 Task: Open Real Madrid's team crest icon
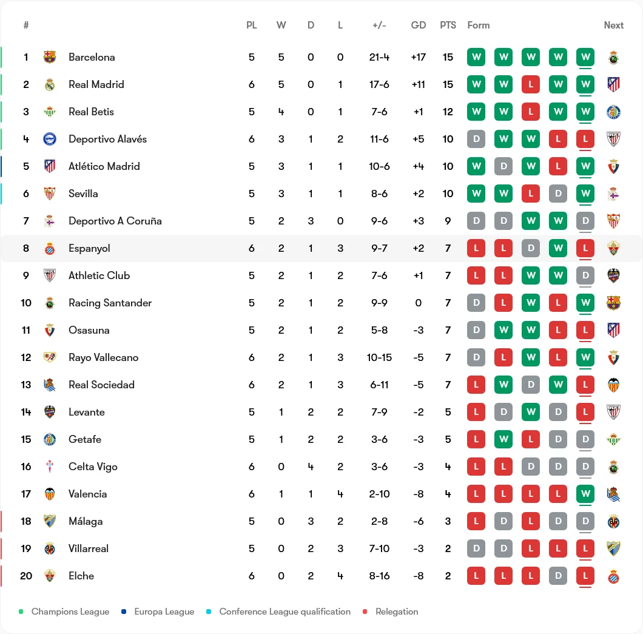pyautogui.click(x=50, y=84)
